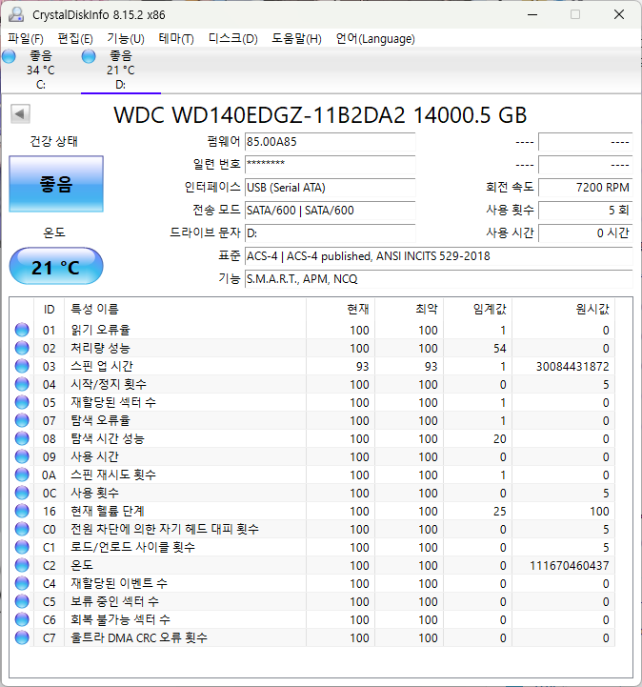Open the 테마(T) menu
This screenshot has width=642, height=687.
pos(176,38)
